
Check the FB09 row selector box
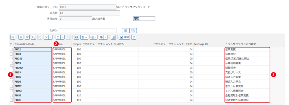coord(11,63)
